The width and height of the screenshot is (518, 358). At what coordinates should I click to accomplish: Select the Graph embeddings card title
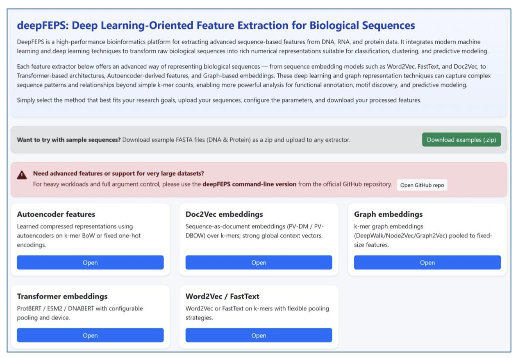click(x=388, y=214)
